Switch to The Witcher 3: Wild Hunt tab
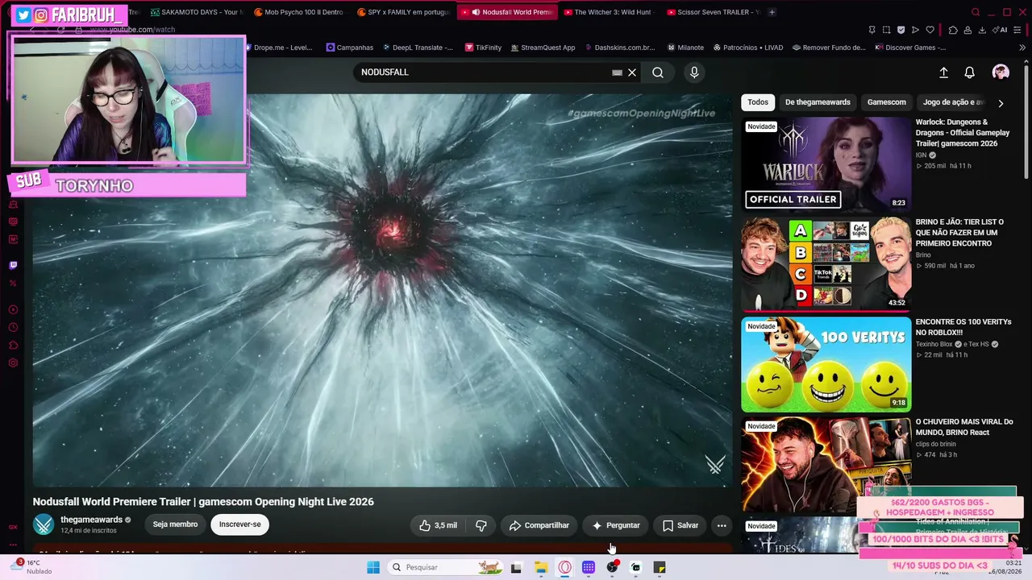This screenshot has height=580, width=1032. coord(609,12)
